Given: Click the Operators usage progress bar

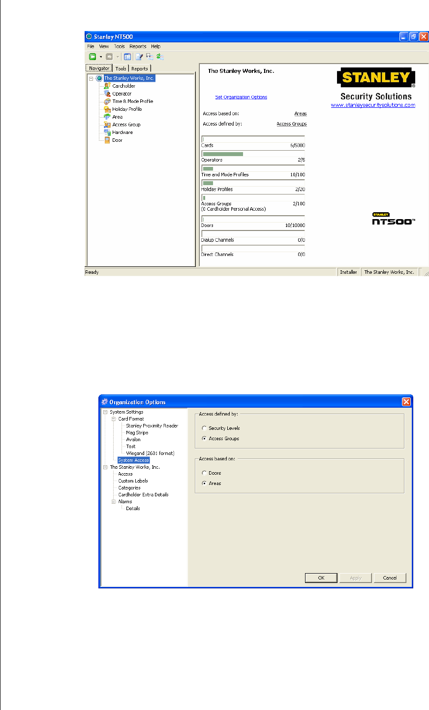Looking at the screenshot, I should coord(253,154).
